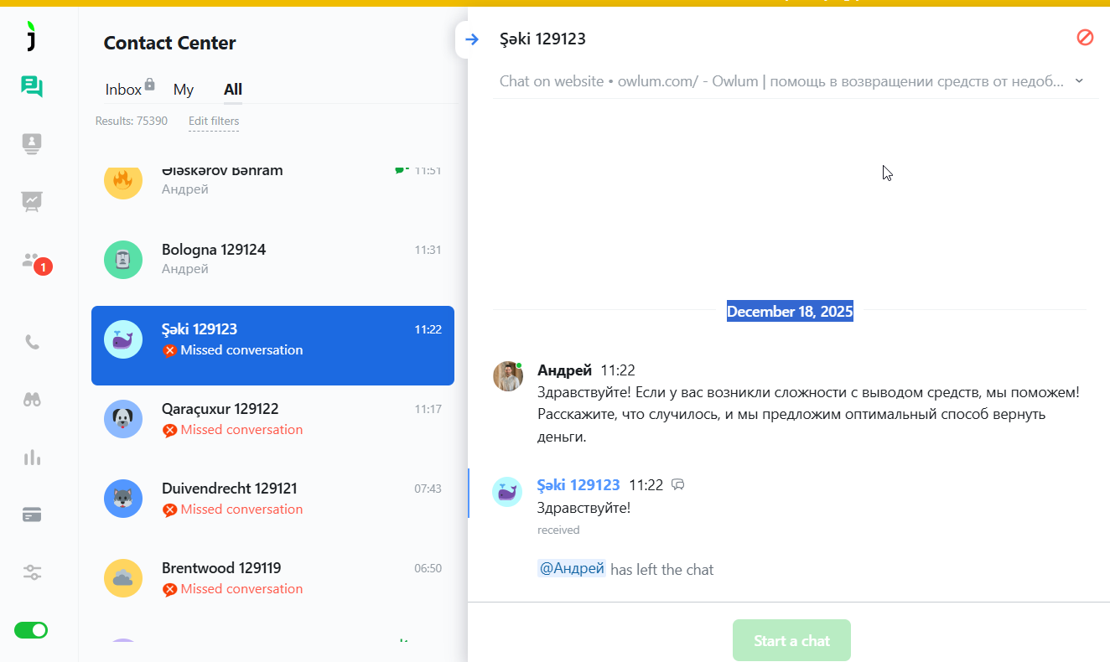The width and height of the screenshot is (1110, 662).
Task: Click the whale avatar beside the visitor message
Action: [507, 492]
